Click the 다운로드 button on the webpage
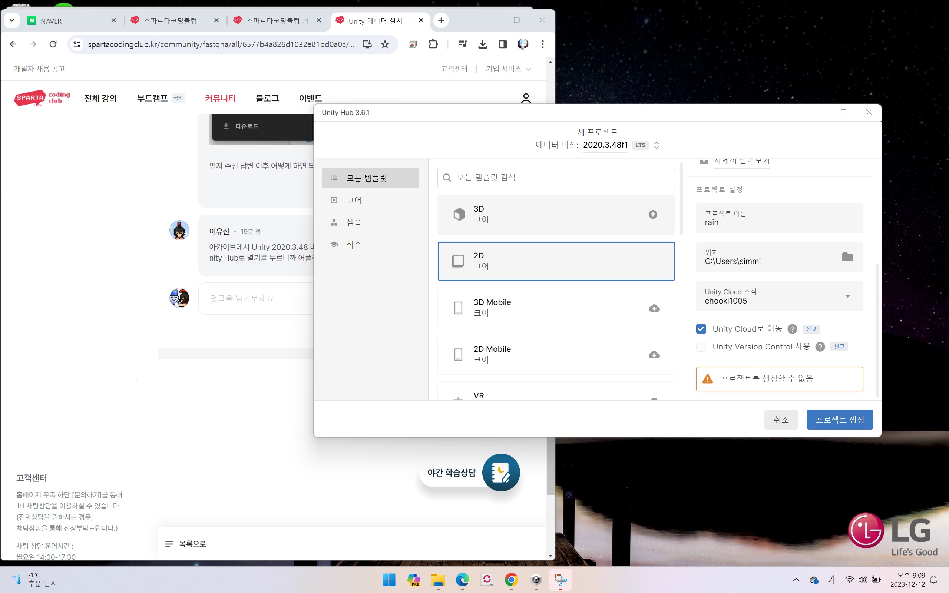The image size is (949, 593). (241, 126)
